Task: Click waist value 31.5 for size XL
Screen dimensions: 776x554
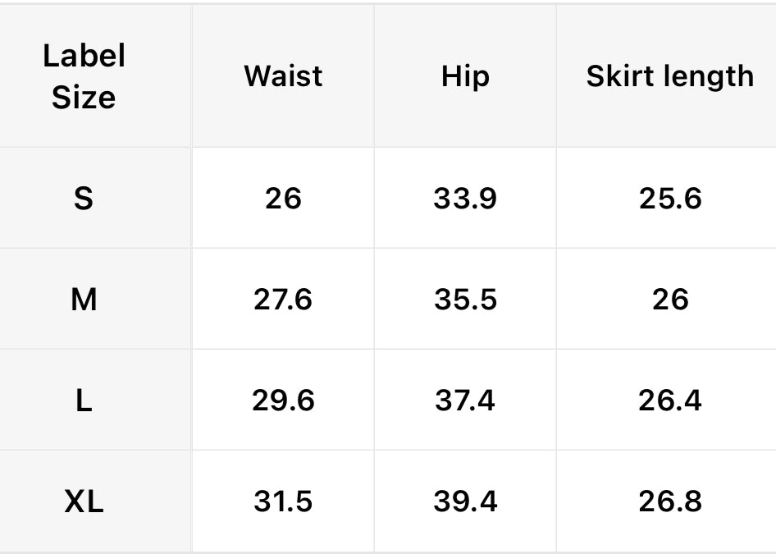Action: [283, 501]
